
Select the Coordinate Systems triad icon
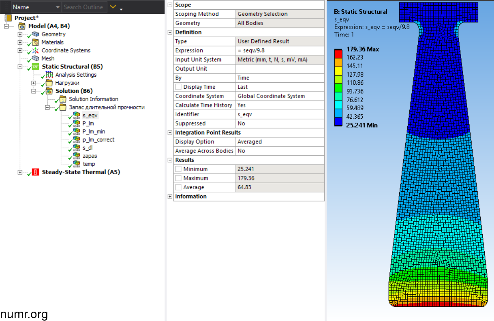tap(36, 51)
